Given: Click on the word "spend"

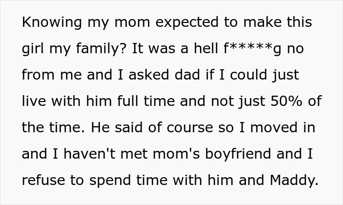Looking at the screenshot, I should (110, 181).
